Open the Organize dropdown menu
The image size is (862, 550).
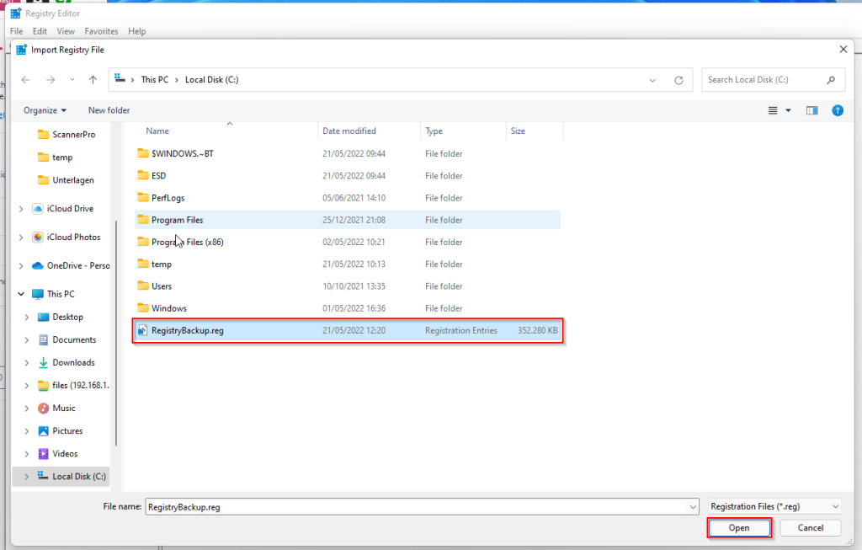click(45, 110)
